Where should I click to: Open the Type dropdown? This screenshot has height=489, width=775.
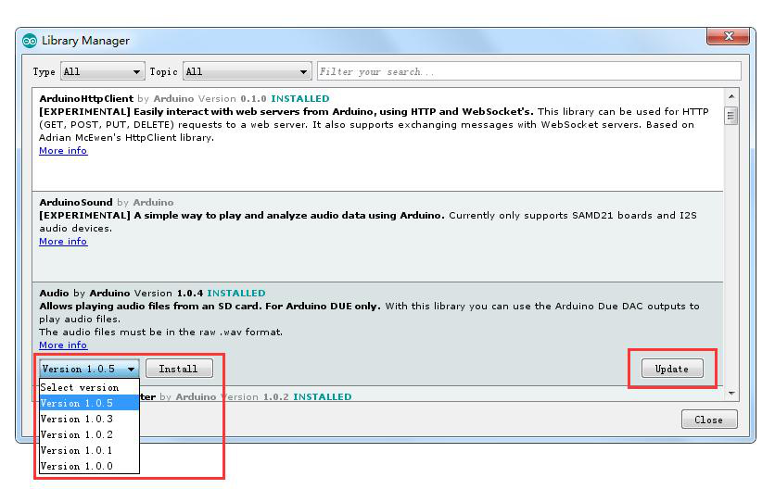[102, 71]
